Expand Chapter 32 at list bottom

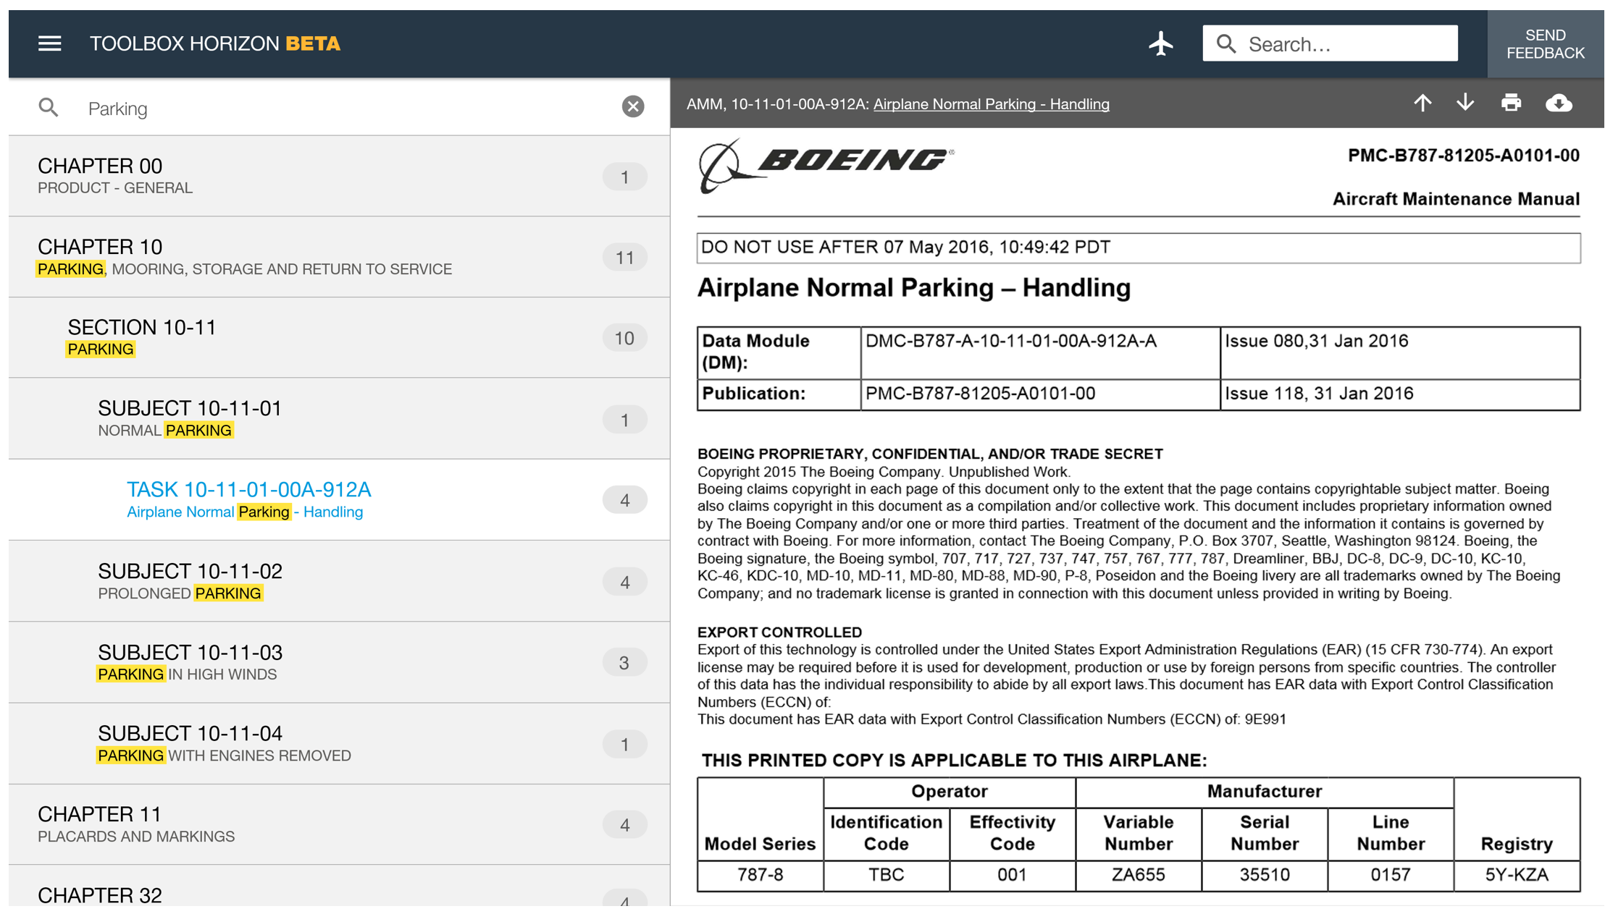click(339, 886)
